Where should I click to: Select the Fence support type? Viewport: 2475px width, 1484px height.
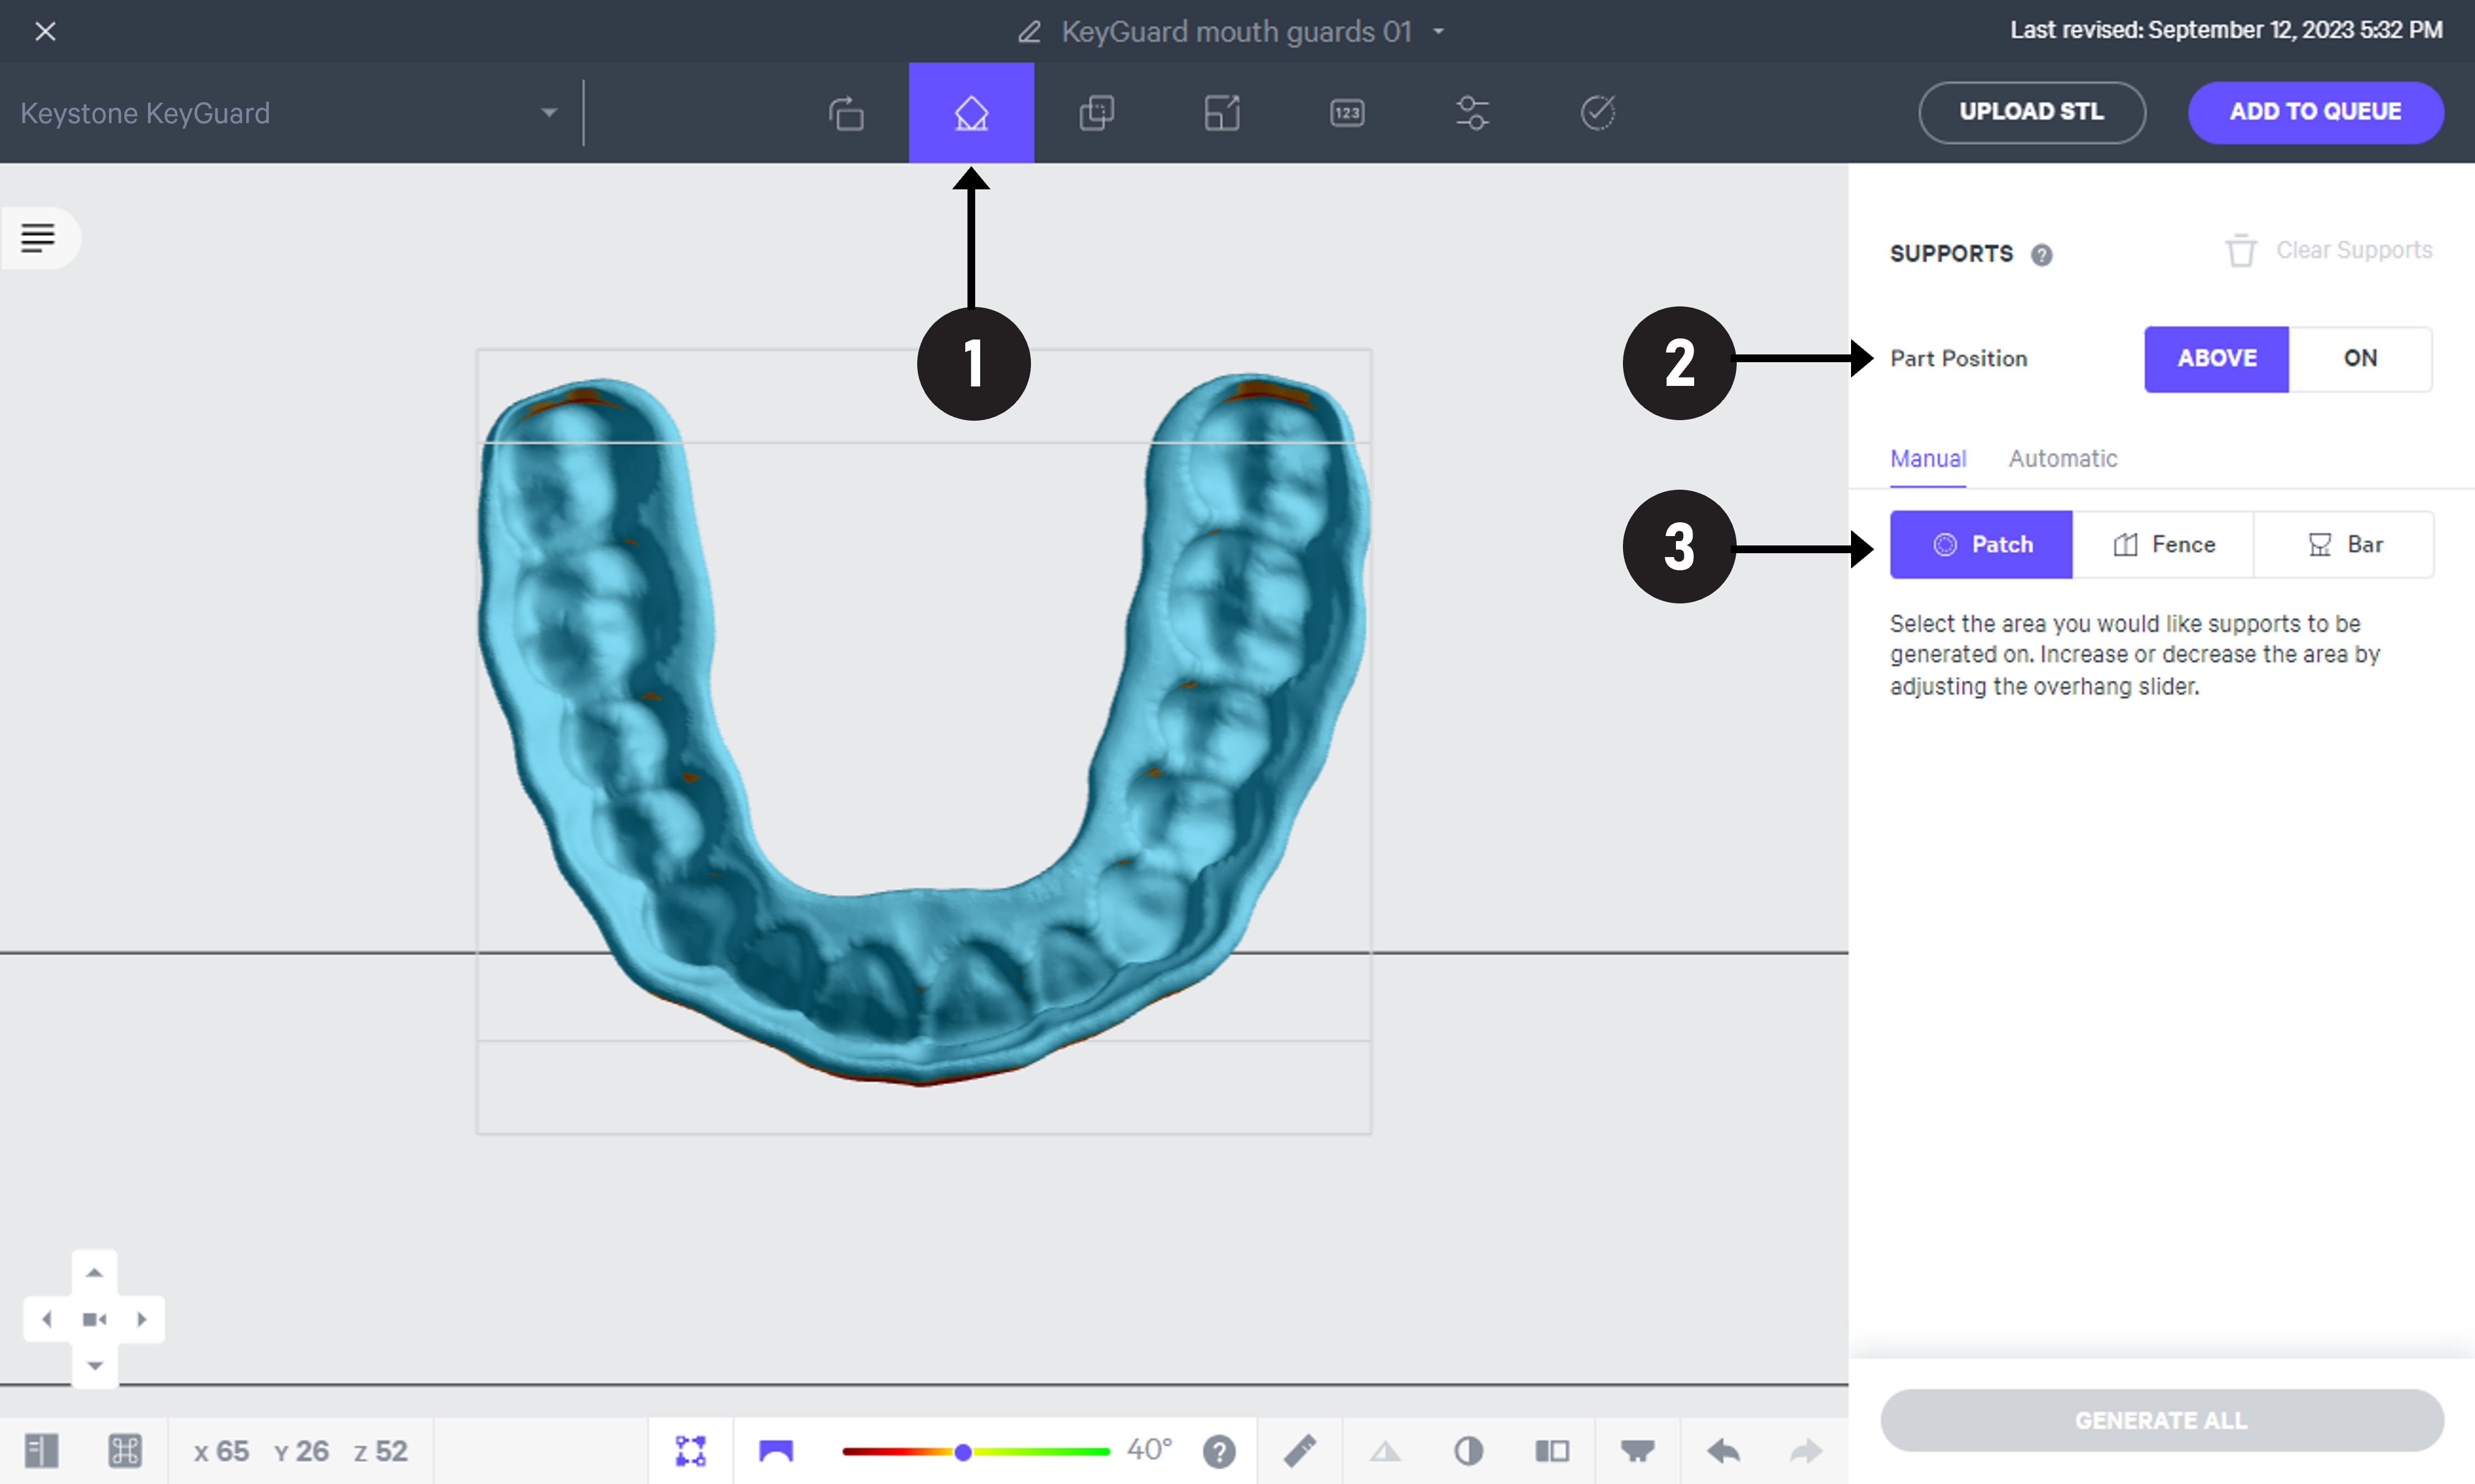pos(2163,544)
